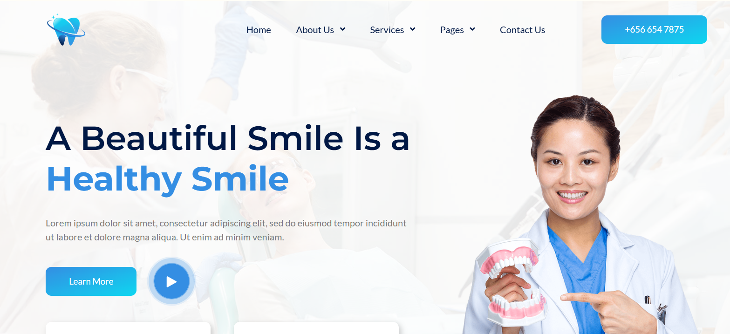Image resolution: width=730 pixels, height=334 pixels.
Task: Open the Contact Us menu item
Action: click(522, 30)
